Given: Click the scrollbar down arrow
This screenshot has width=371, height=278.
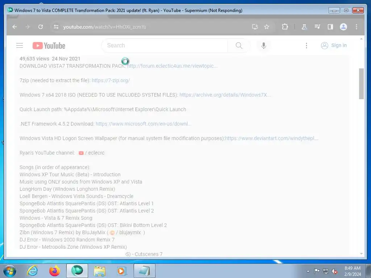Looking at the screenshot, I should coord(361,254).
